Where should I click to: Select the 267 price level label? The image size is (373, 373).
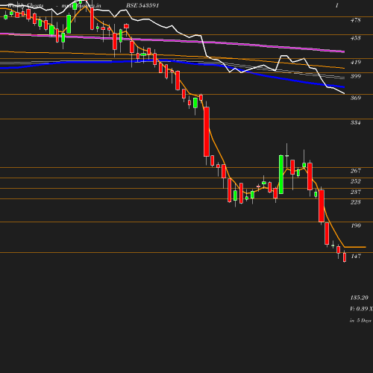(355, 171)
